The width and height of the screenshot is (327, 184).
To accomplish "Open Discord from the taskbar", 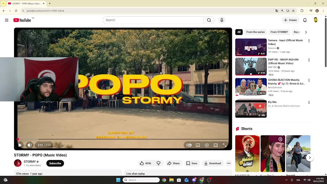I will [x=194, y=180].
